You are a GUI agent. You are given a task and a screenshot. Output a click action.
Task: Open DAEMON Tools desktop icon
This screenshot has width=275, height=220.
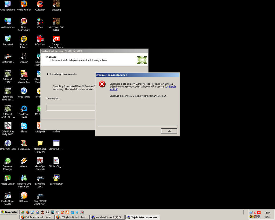point(8,143)
